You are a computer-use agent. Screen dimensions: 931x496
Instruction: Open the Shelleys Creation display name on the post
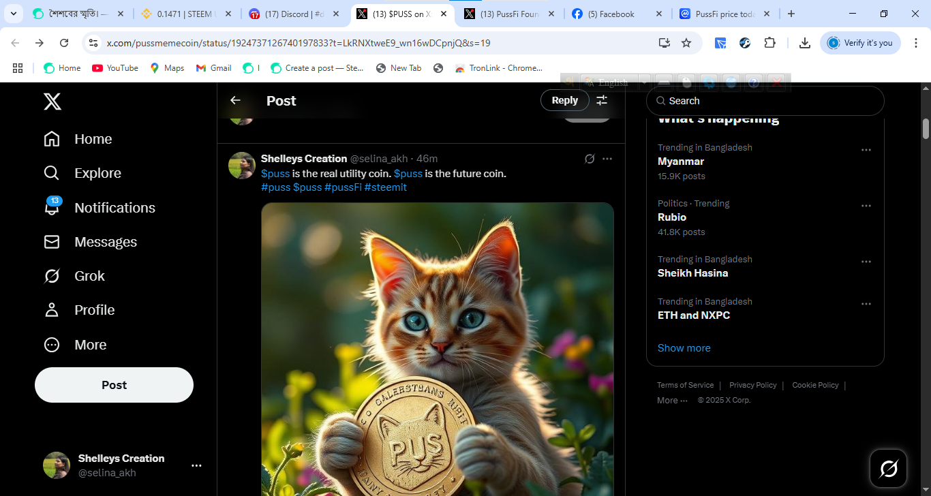(x=304, y=159)
